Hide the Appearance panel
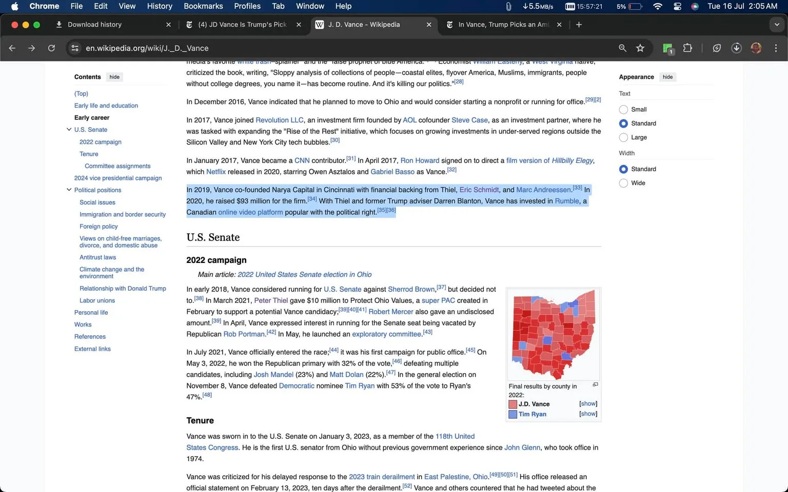 coord(667,77)
